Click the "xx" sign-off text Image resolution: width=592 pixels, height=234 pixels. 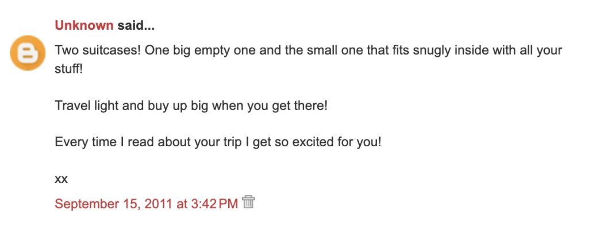pyautogui.click(x=61, y=179)
